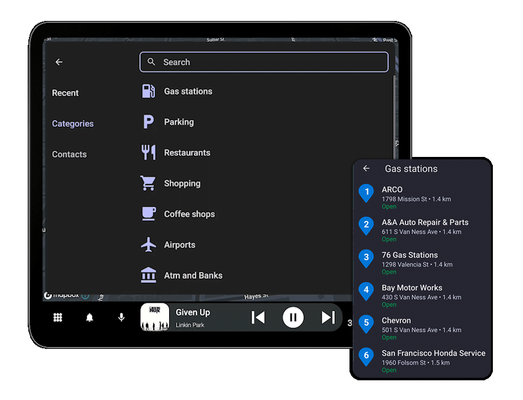The height and width of the screenshot is (400, 523).
Task: Switch to the Recent tab
Action: tap(65, 93)
